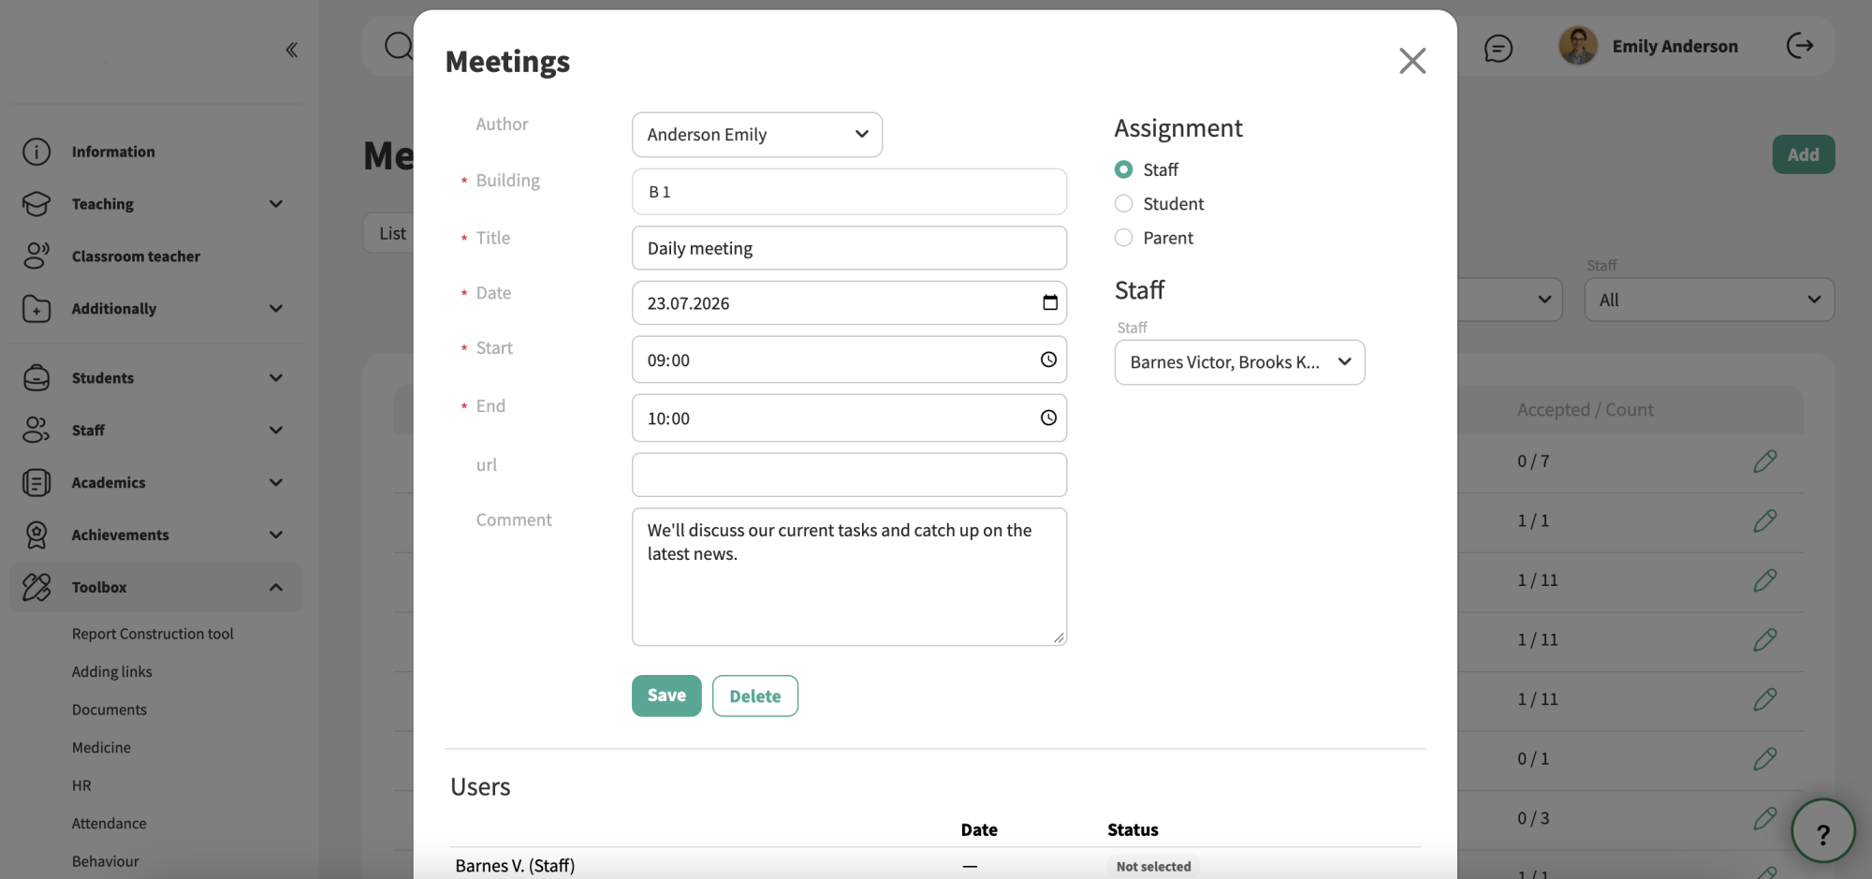Click the Delete button
The image size is (1872, 879).
pyautogui.click(x=755, y=696)
